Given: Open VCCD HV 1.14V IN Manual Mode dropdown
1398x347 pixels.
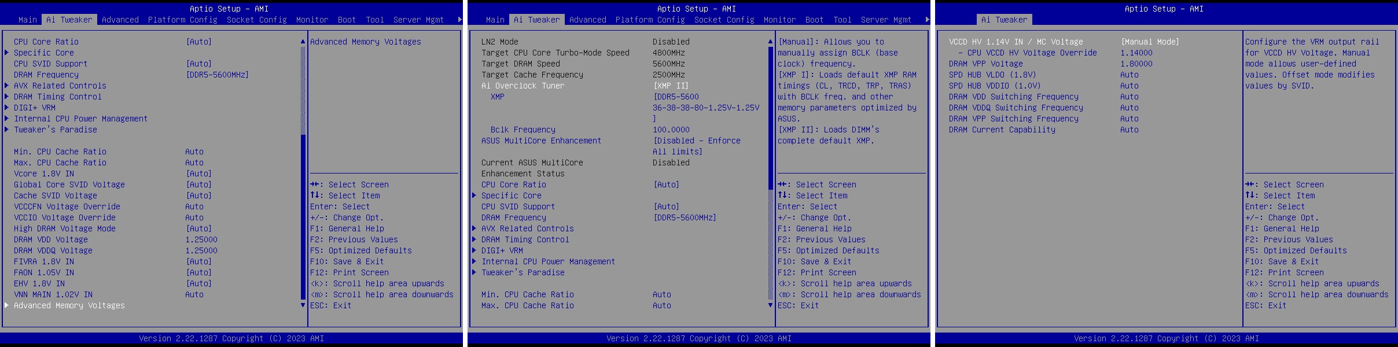Looking at the screenshot, I should tap(1149, 42).
